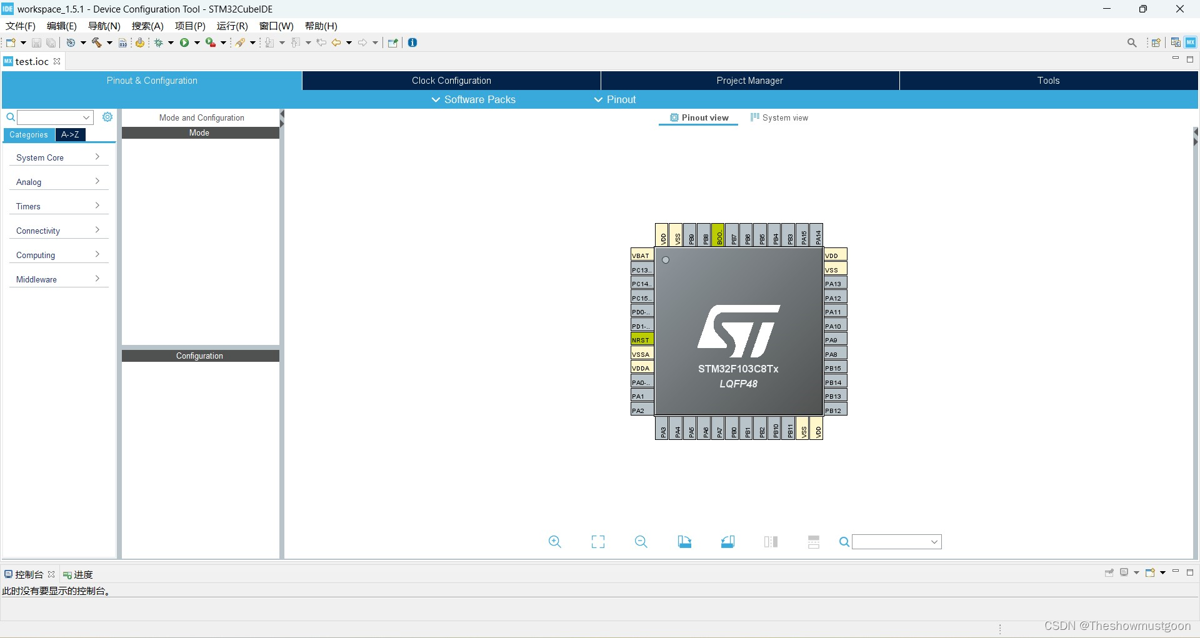Click the zoom in icon below the chip

[x=555, y=542]
